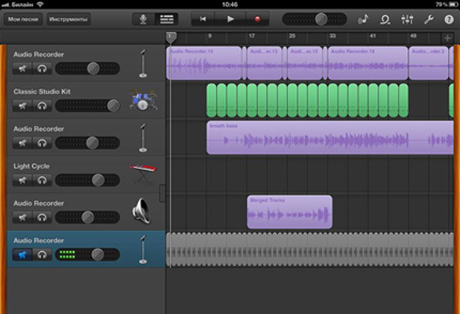The image size is (460, 314).
Task: Switch to tracks view button
Action: pos(166,19)
